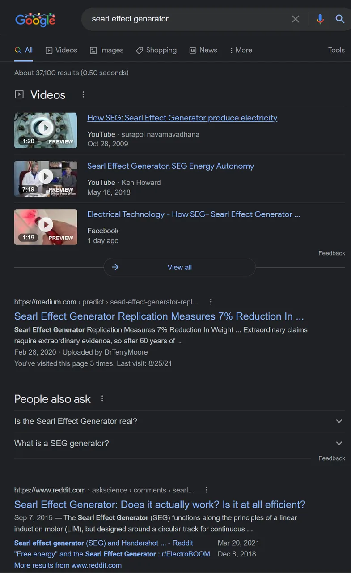351x573 pixels.
Task: Open the News tab
Action: pyautogui.click(x=203, y=50)
